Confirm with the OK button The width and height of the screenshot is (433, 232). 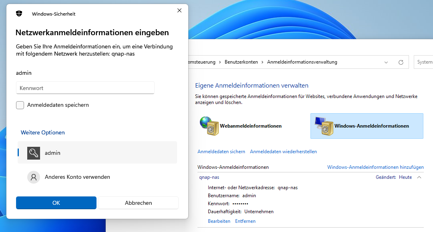[56, 203]
